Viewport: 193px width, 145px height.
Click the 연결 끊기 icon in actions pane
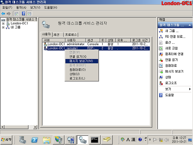point(161,60)
